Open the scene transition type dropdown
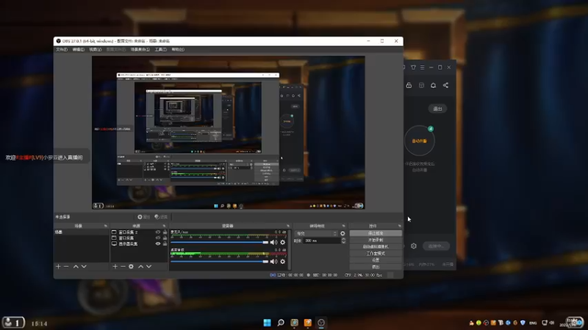The width and height of the screenshot is (588, 330). 317,233
